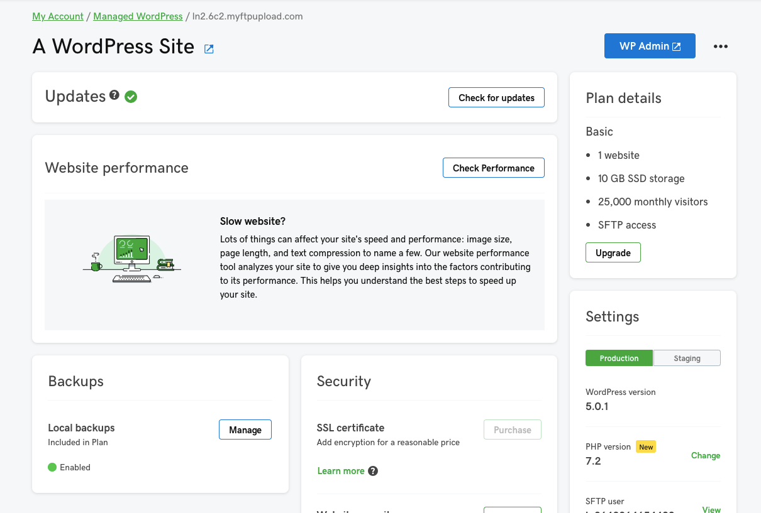Run Check Performance

494,168
